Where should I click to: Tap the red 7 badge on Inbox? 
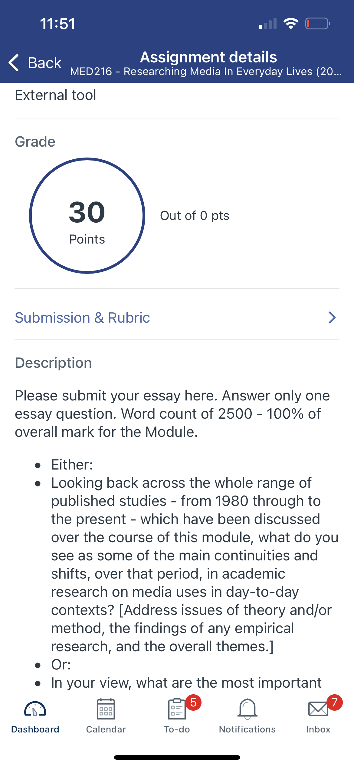tap(335, 702)
